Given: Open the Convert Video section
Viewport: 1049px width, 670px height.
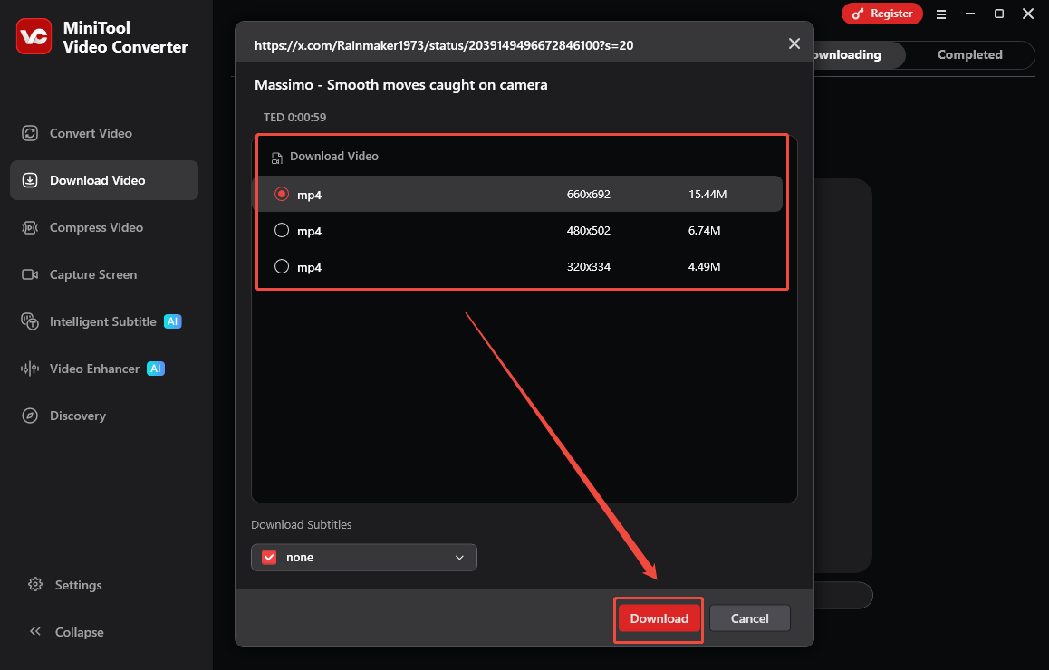Looking at the screenshot, I should 104,133.
